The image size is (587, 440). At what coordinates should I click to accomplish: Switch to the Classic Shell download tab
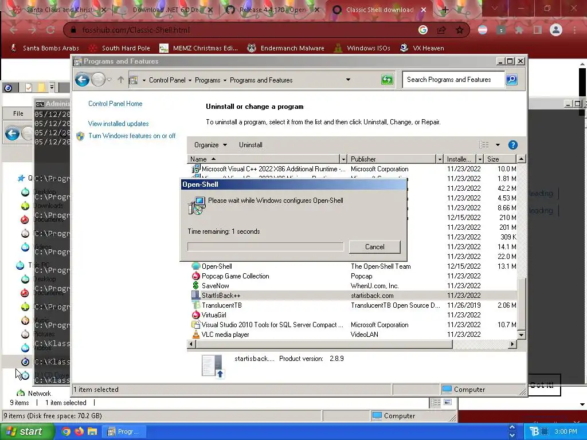[380, 10]
